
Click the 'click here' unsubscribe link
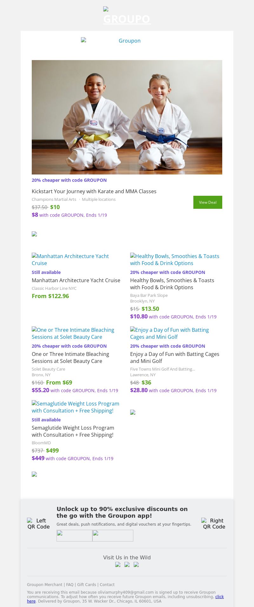(219, 597)
